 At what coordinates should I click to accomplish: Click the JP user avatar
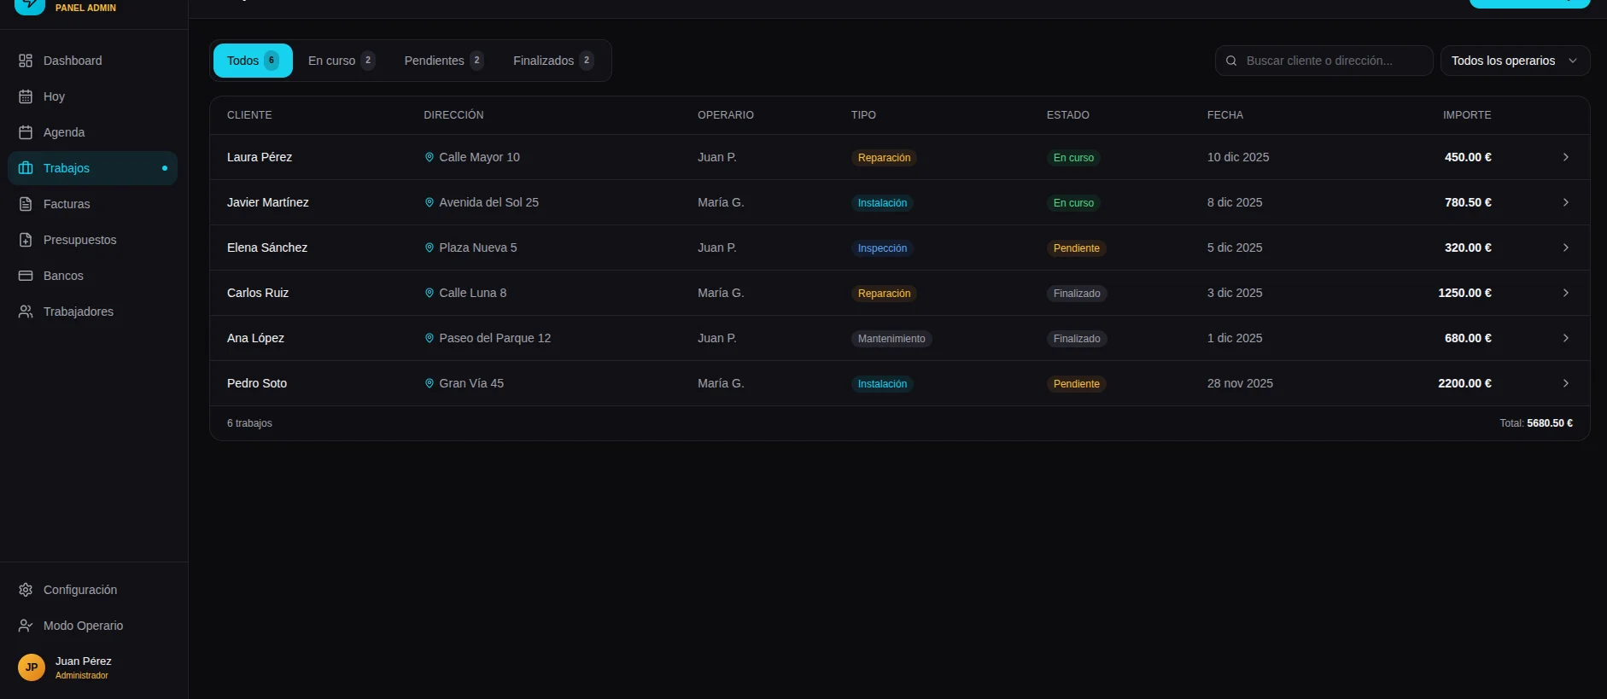(x=32, y=667)
